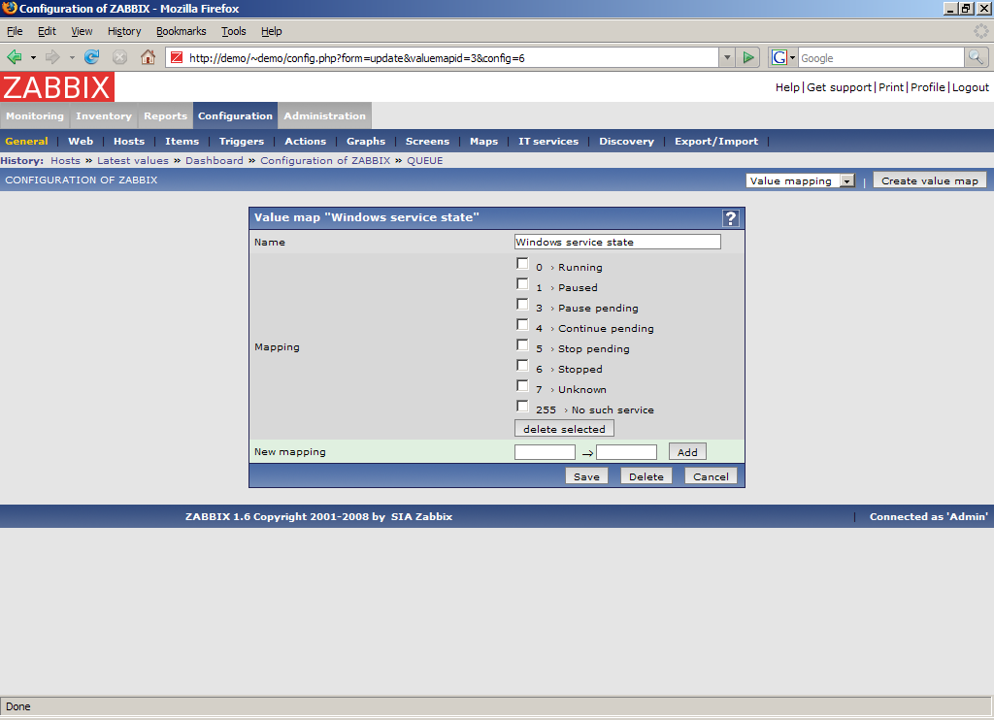The height and width of the screenshot is (720, 994).
Task: Check the '3 Pause pending' checkbox
Action: (x=522, y=305)
